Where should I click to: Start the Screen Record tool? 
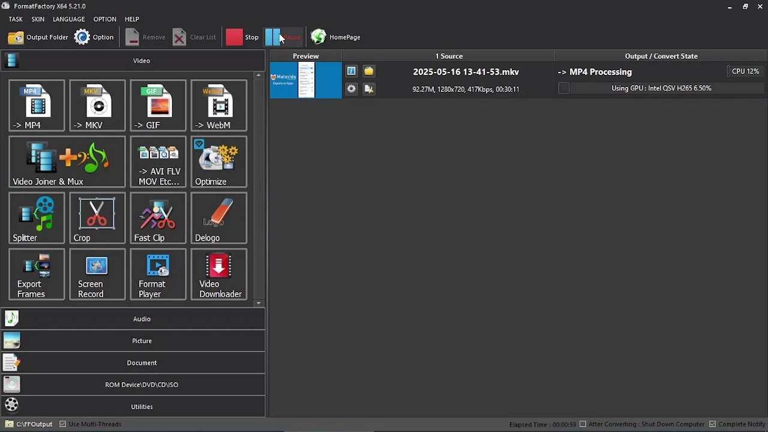pyautogui.click(x=97, y=274)
